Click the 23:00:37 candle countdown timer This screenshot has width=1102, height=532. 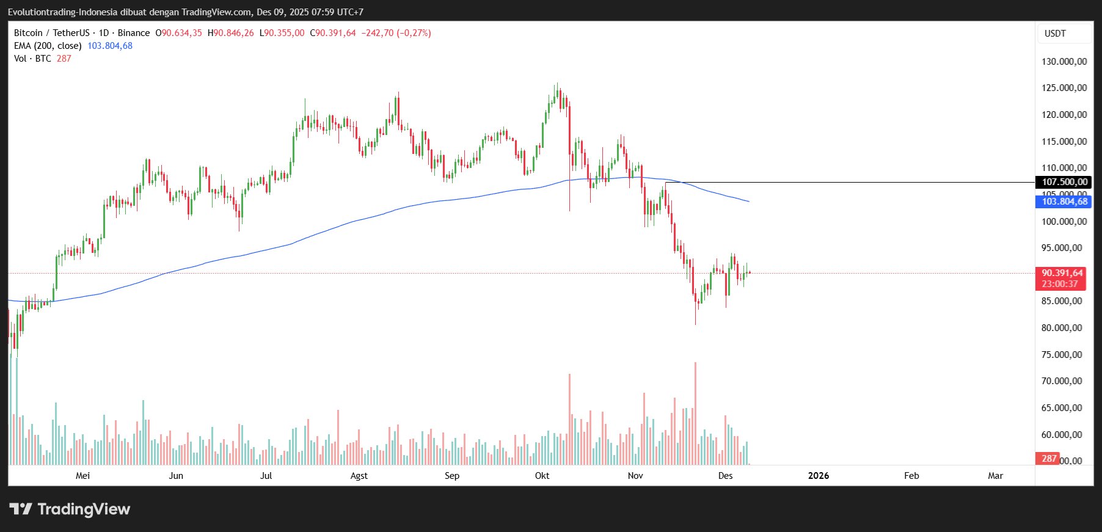click(1060, 284)
